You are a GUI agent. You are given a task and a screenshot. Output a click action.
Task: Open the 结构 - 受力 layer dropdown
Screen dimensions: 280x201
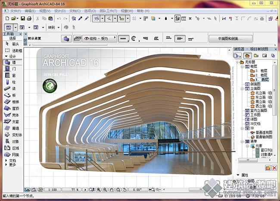pyautogui.click(x=99, y=39)
